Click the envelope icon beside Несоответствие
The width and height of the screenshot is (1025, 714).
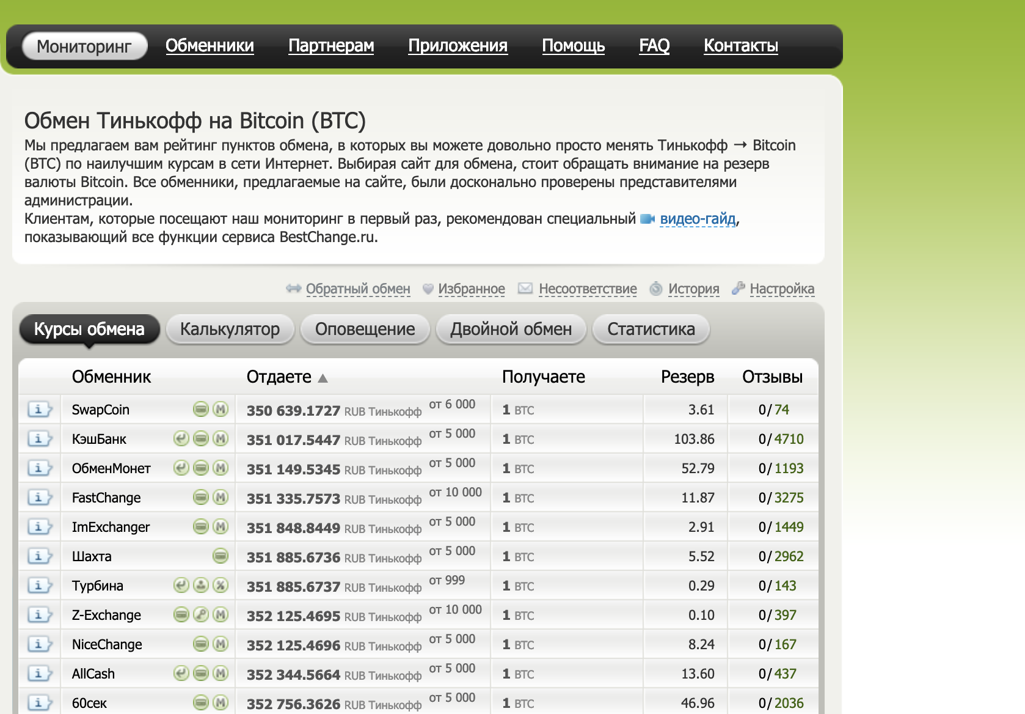(525, 288)
